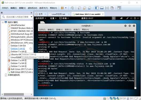The image size is (141, 100).
Task: Click the hard disk status bar icon
Action: (x=104, y=98)
